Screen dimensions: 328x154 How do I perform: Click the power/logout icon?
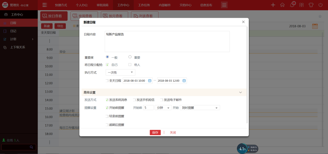[x=320, y=5]
